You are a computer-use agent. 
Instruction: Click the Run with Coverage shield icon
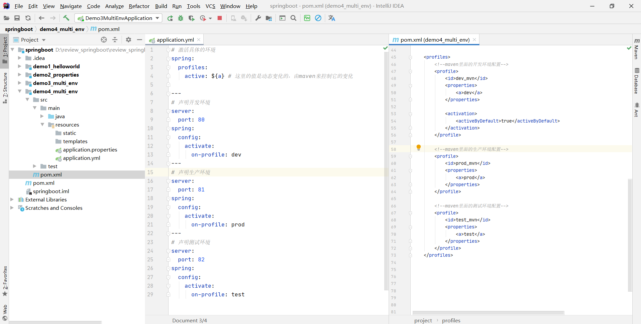tap(191, 18)
